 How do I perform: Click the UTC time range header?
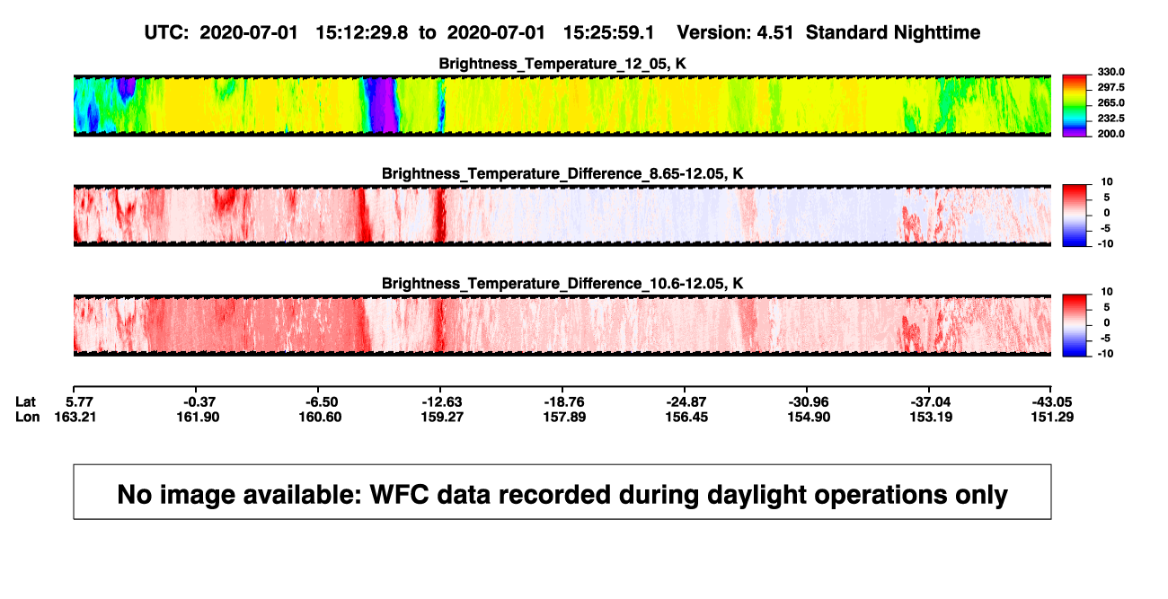(x=562, y=33)
